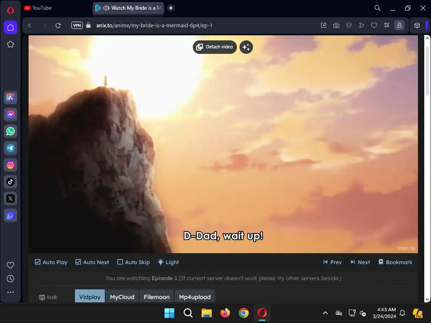Open the heart icon in sidebar
Image resolution: width=431 pixels, height=323 pixels.
coord(11,265)
